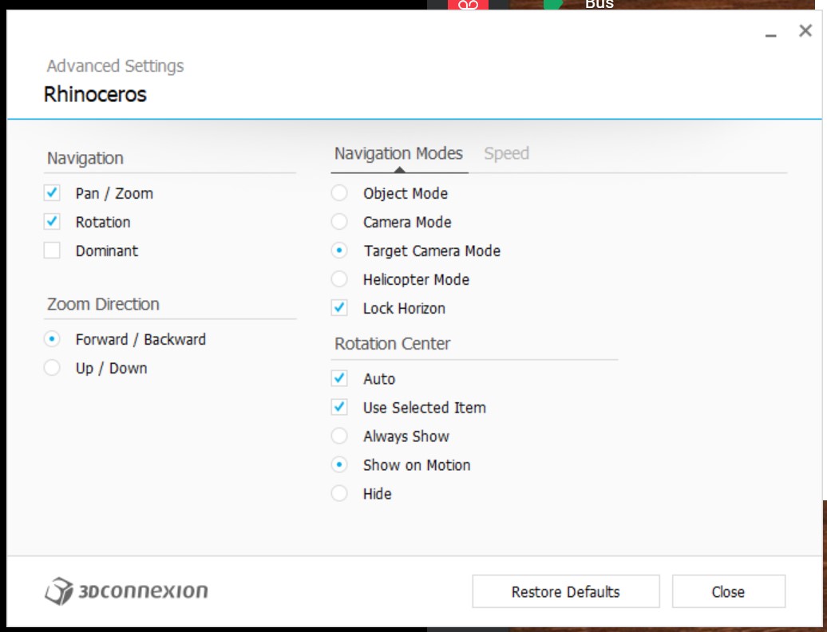Select Up / Down zoom direction
The width and height of the screenshot is (827, 632).
(52, 367)
